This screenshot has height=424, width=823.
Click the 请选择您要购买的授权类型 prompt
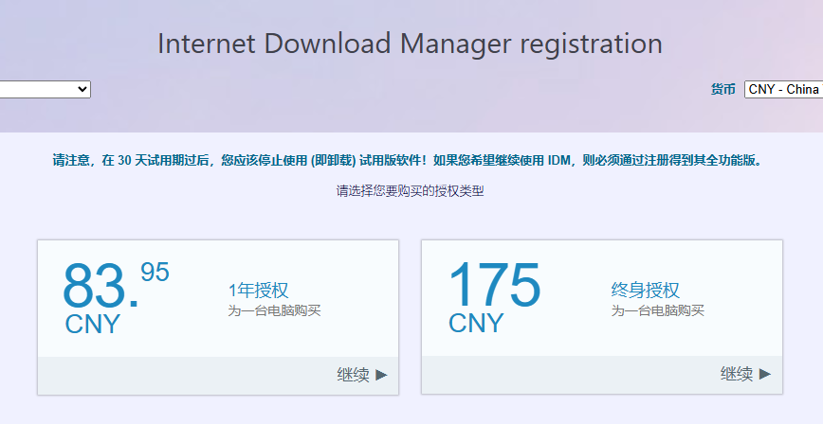tap(410, 191)
